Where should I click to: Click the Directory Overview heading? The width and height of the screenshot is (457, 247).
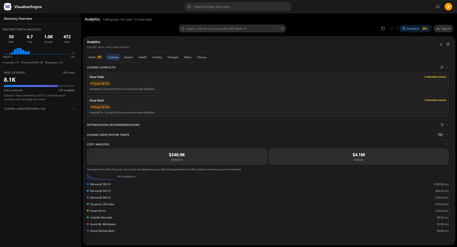coord(18,18)
